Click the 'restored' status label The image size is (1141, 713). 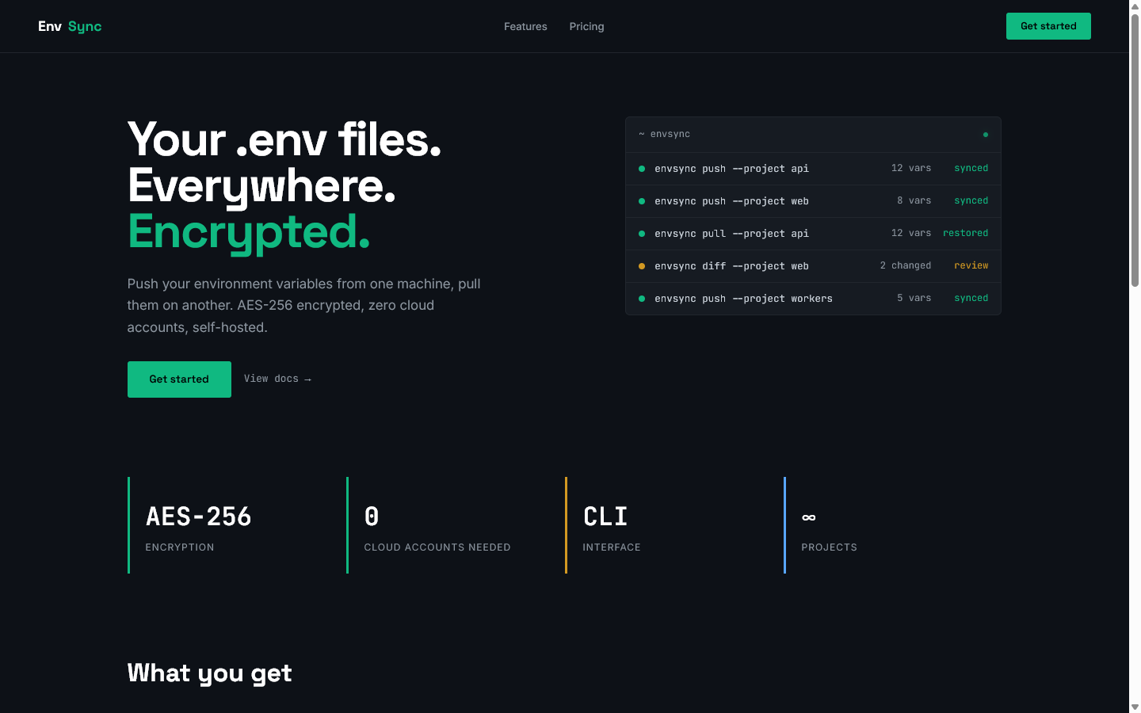pyautogui.click(x=965, y=233)
